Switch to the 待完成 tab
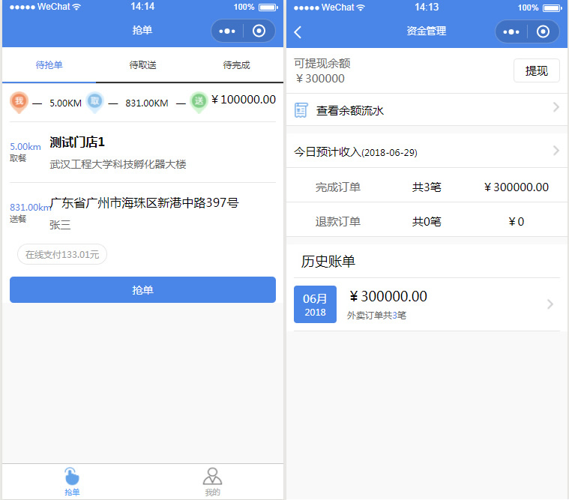Viewport: 569px width, 500px height. [236, 65]
